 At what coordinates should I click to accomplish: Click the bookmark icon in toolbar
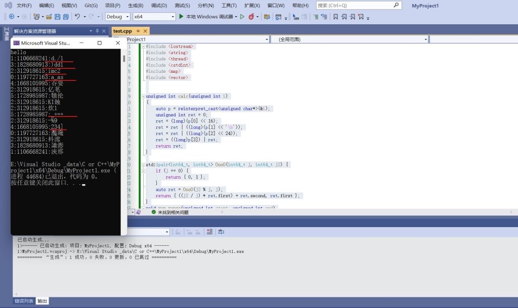(x=335, y=17)
